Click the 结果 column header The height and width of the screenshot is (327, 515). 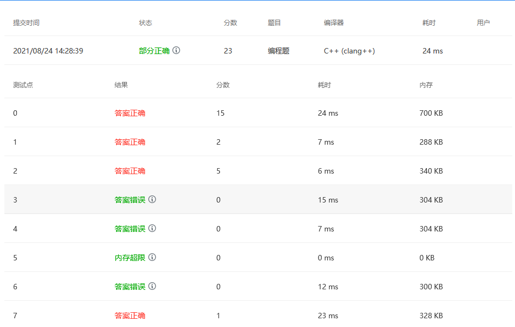pos(121,85)
